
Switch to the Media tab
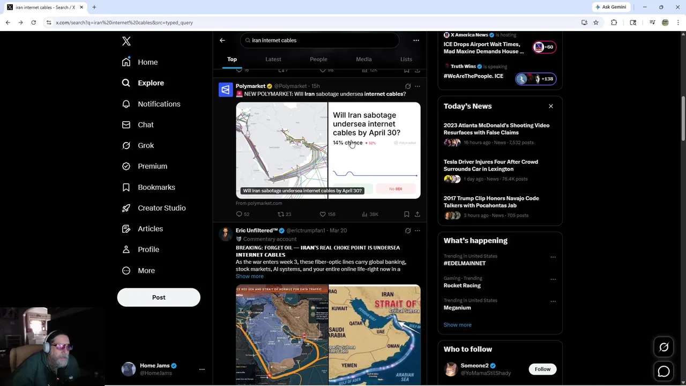coord(364,60)
